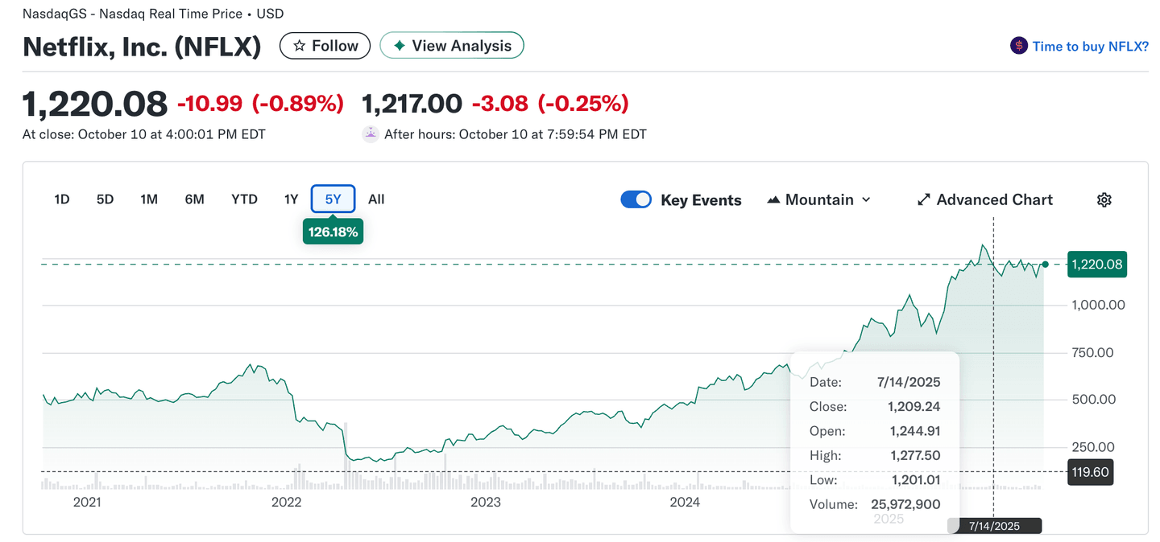Click the star icon in Follow

(300, 46)
